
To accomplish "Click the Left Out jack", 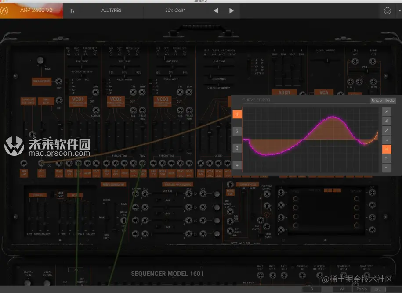I will click(x=355, y=61).
